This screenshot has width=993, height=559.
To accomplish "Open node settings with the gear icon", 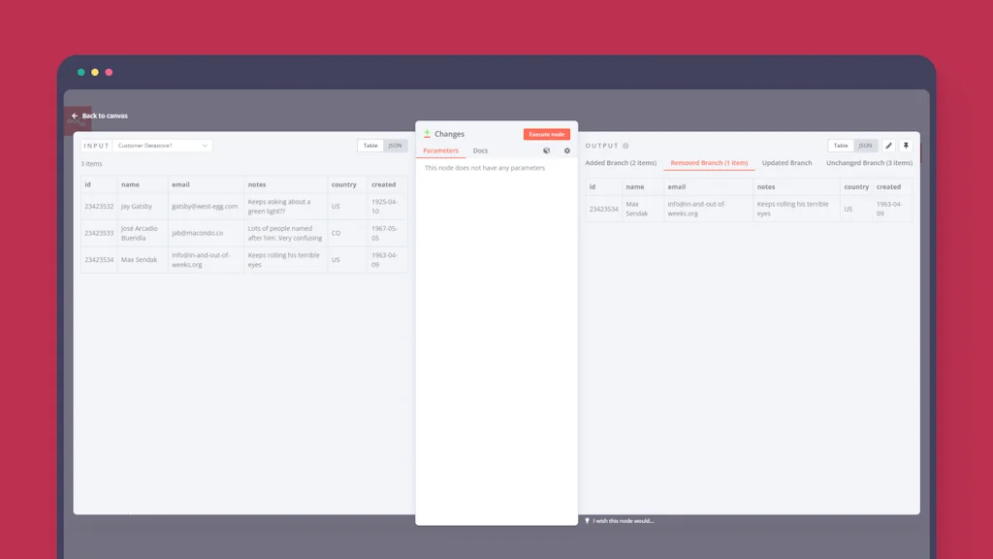I will pyautogui.click(x=567, y=151).
